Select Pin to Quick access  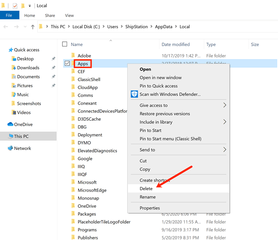pos(179,86)
